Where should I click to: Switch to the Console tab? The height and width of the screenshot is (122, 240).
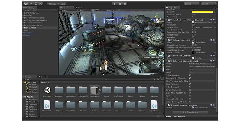[44, 77]
